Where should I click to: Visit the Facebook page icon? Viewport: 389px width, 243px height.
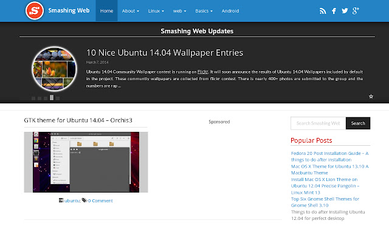click(334, 11)
